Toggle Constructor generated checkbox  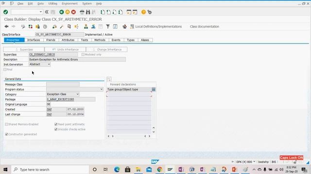[x=6, y=134]
